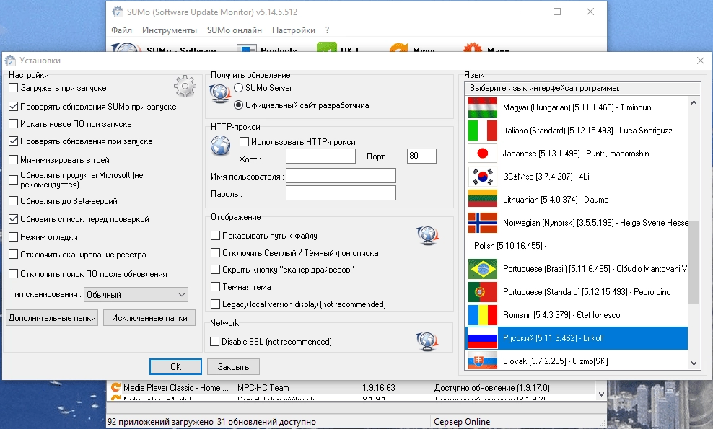Click language list scroll up arrow

(x=694, y=102)
